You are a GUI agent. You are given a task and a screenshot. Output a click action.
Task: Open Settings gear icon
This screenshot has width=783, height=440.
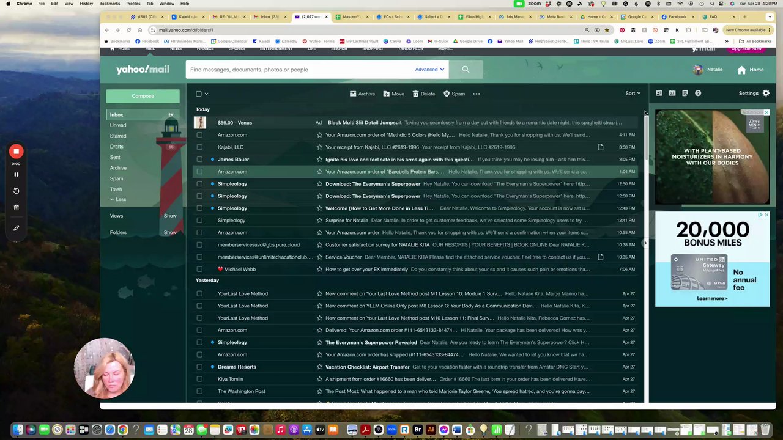[x=766, y=93]
